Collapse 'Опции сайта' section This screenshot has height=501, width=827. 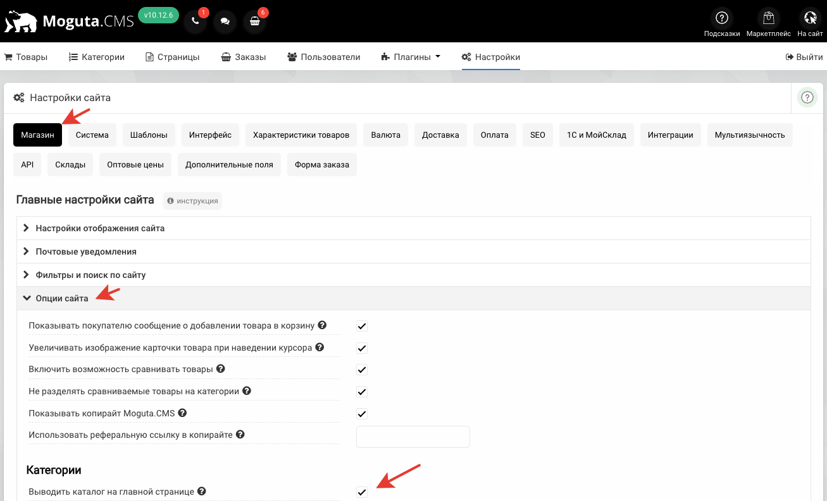(413, 298)
